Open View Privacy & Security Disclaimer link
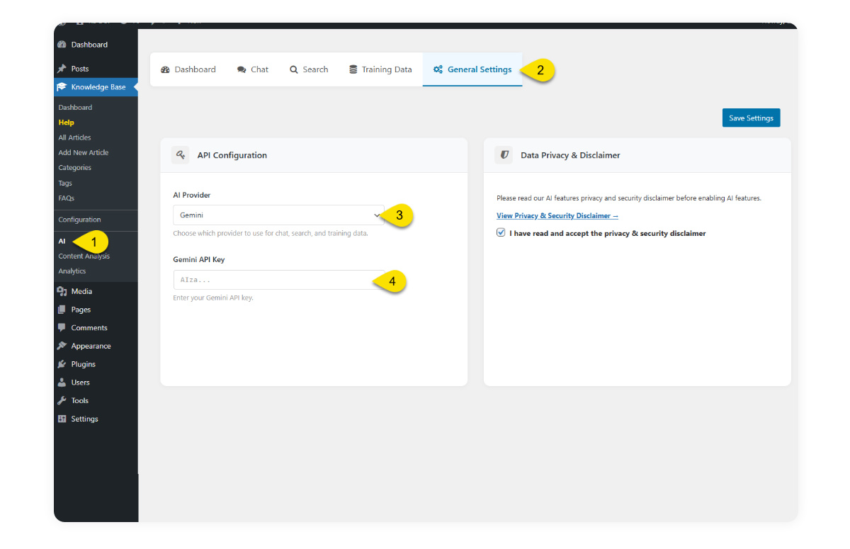This screenshot has height=549, width=850. tap(557, 216)
